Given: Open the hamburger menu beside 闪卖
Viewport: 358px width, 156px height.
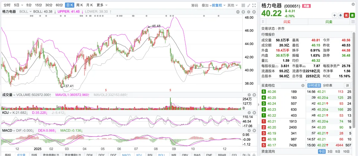Looking at the screenshot, I should pyautogui.click(x=353, y=22).
